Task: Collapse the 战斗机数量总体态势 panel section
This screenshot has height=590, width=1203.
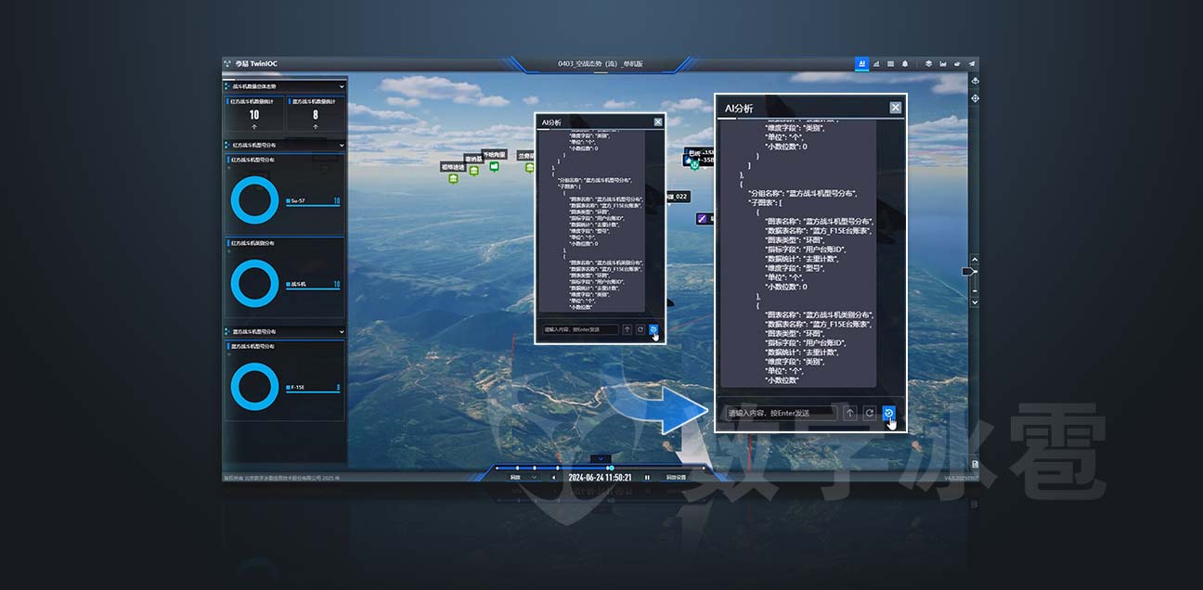Action: tap(342, 86)
